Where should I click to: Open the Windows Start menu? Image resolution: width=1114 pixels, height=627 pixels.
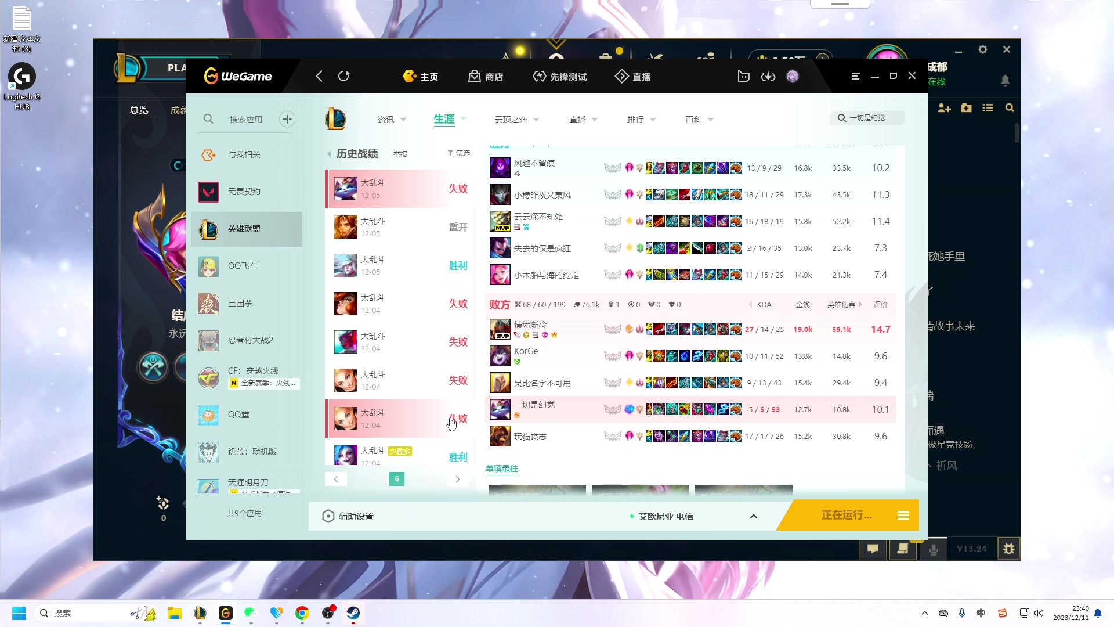19,613
